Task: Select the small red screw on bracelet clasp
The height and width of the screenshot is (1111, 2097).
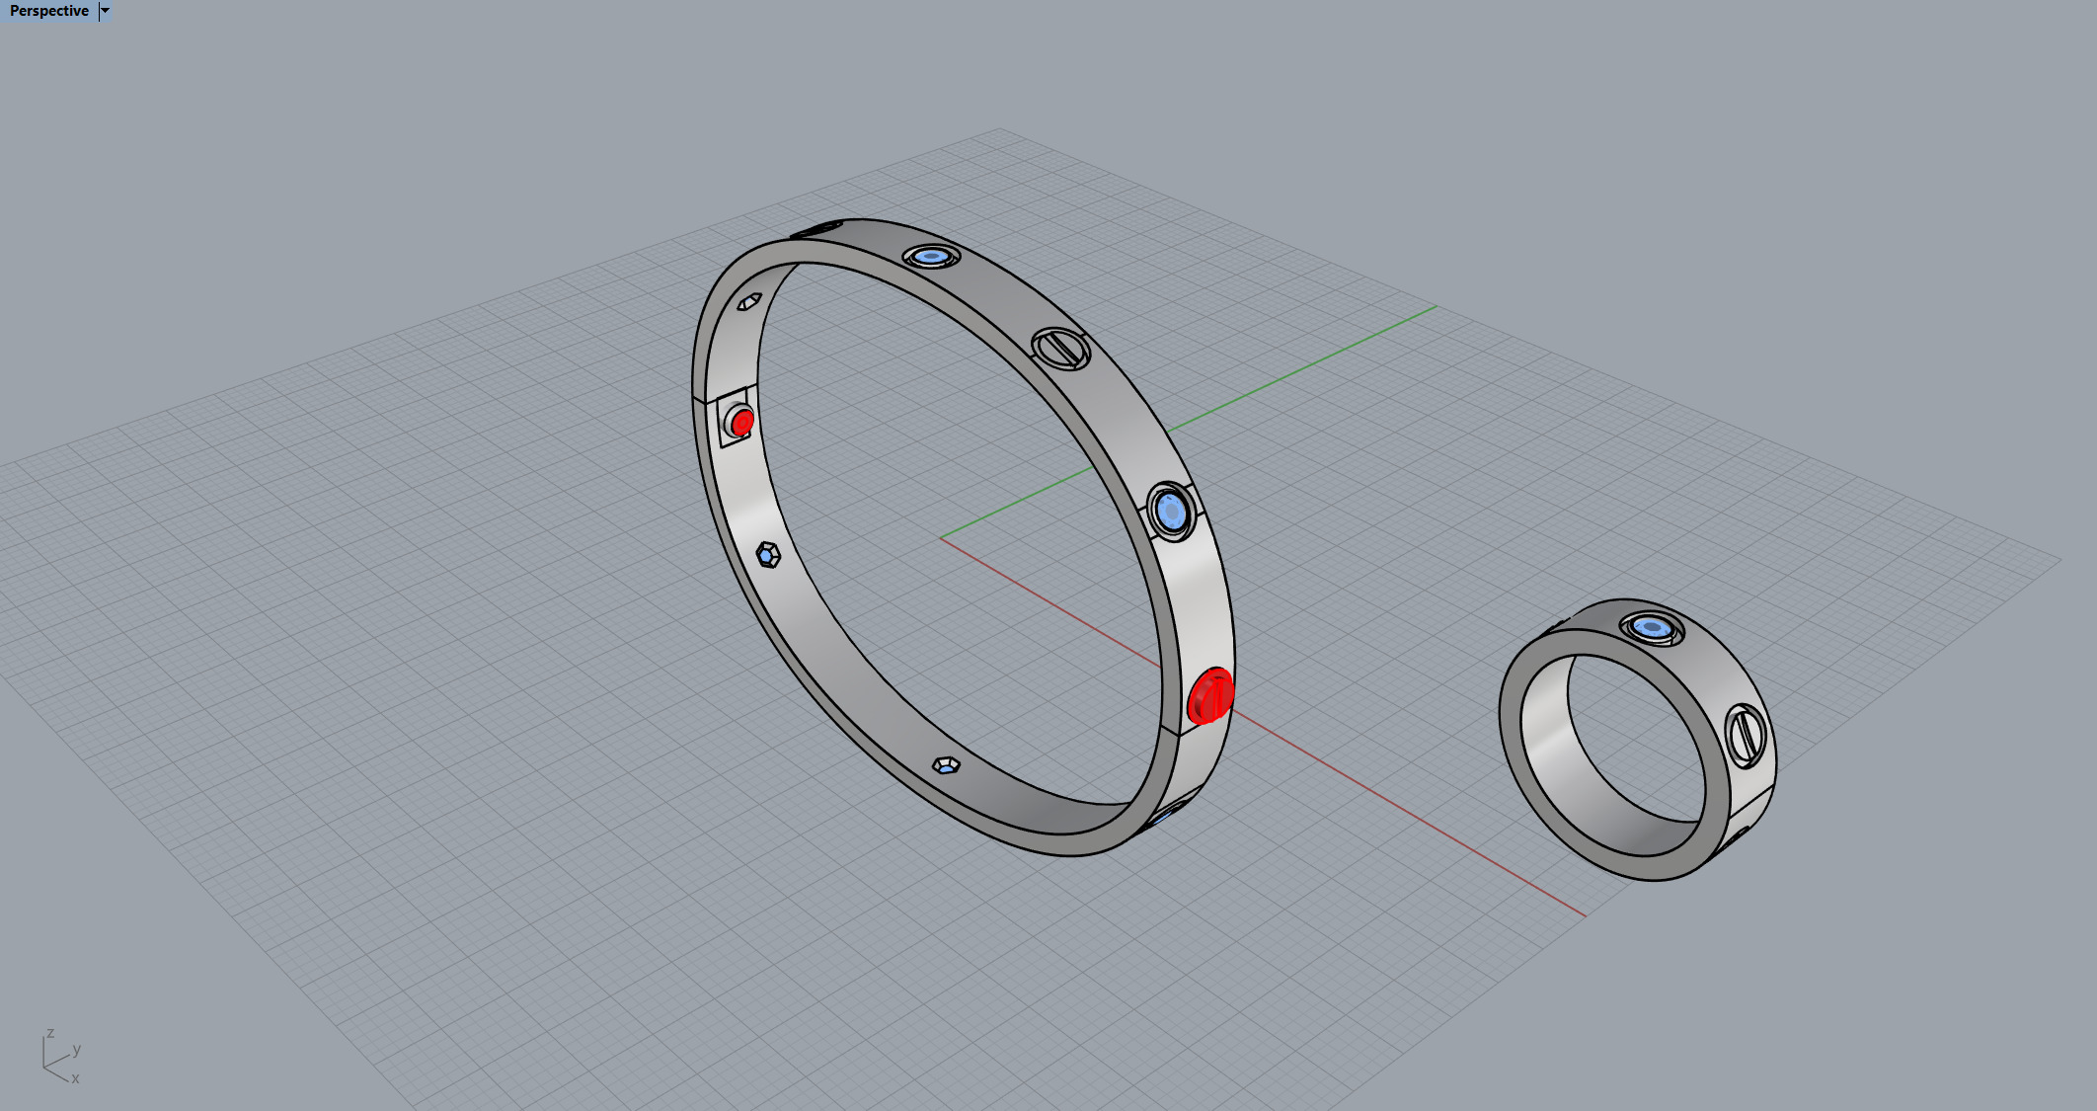Action: tap(741, 423)
